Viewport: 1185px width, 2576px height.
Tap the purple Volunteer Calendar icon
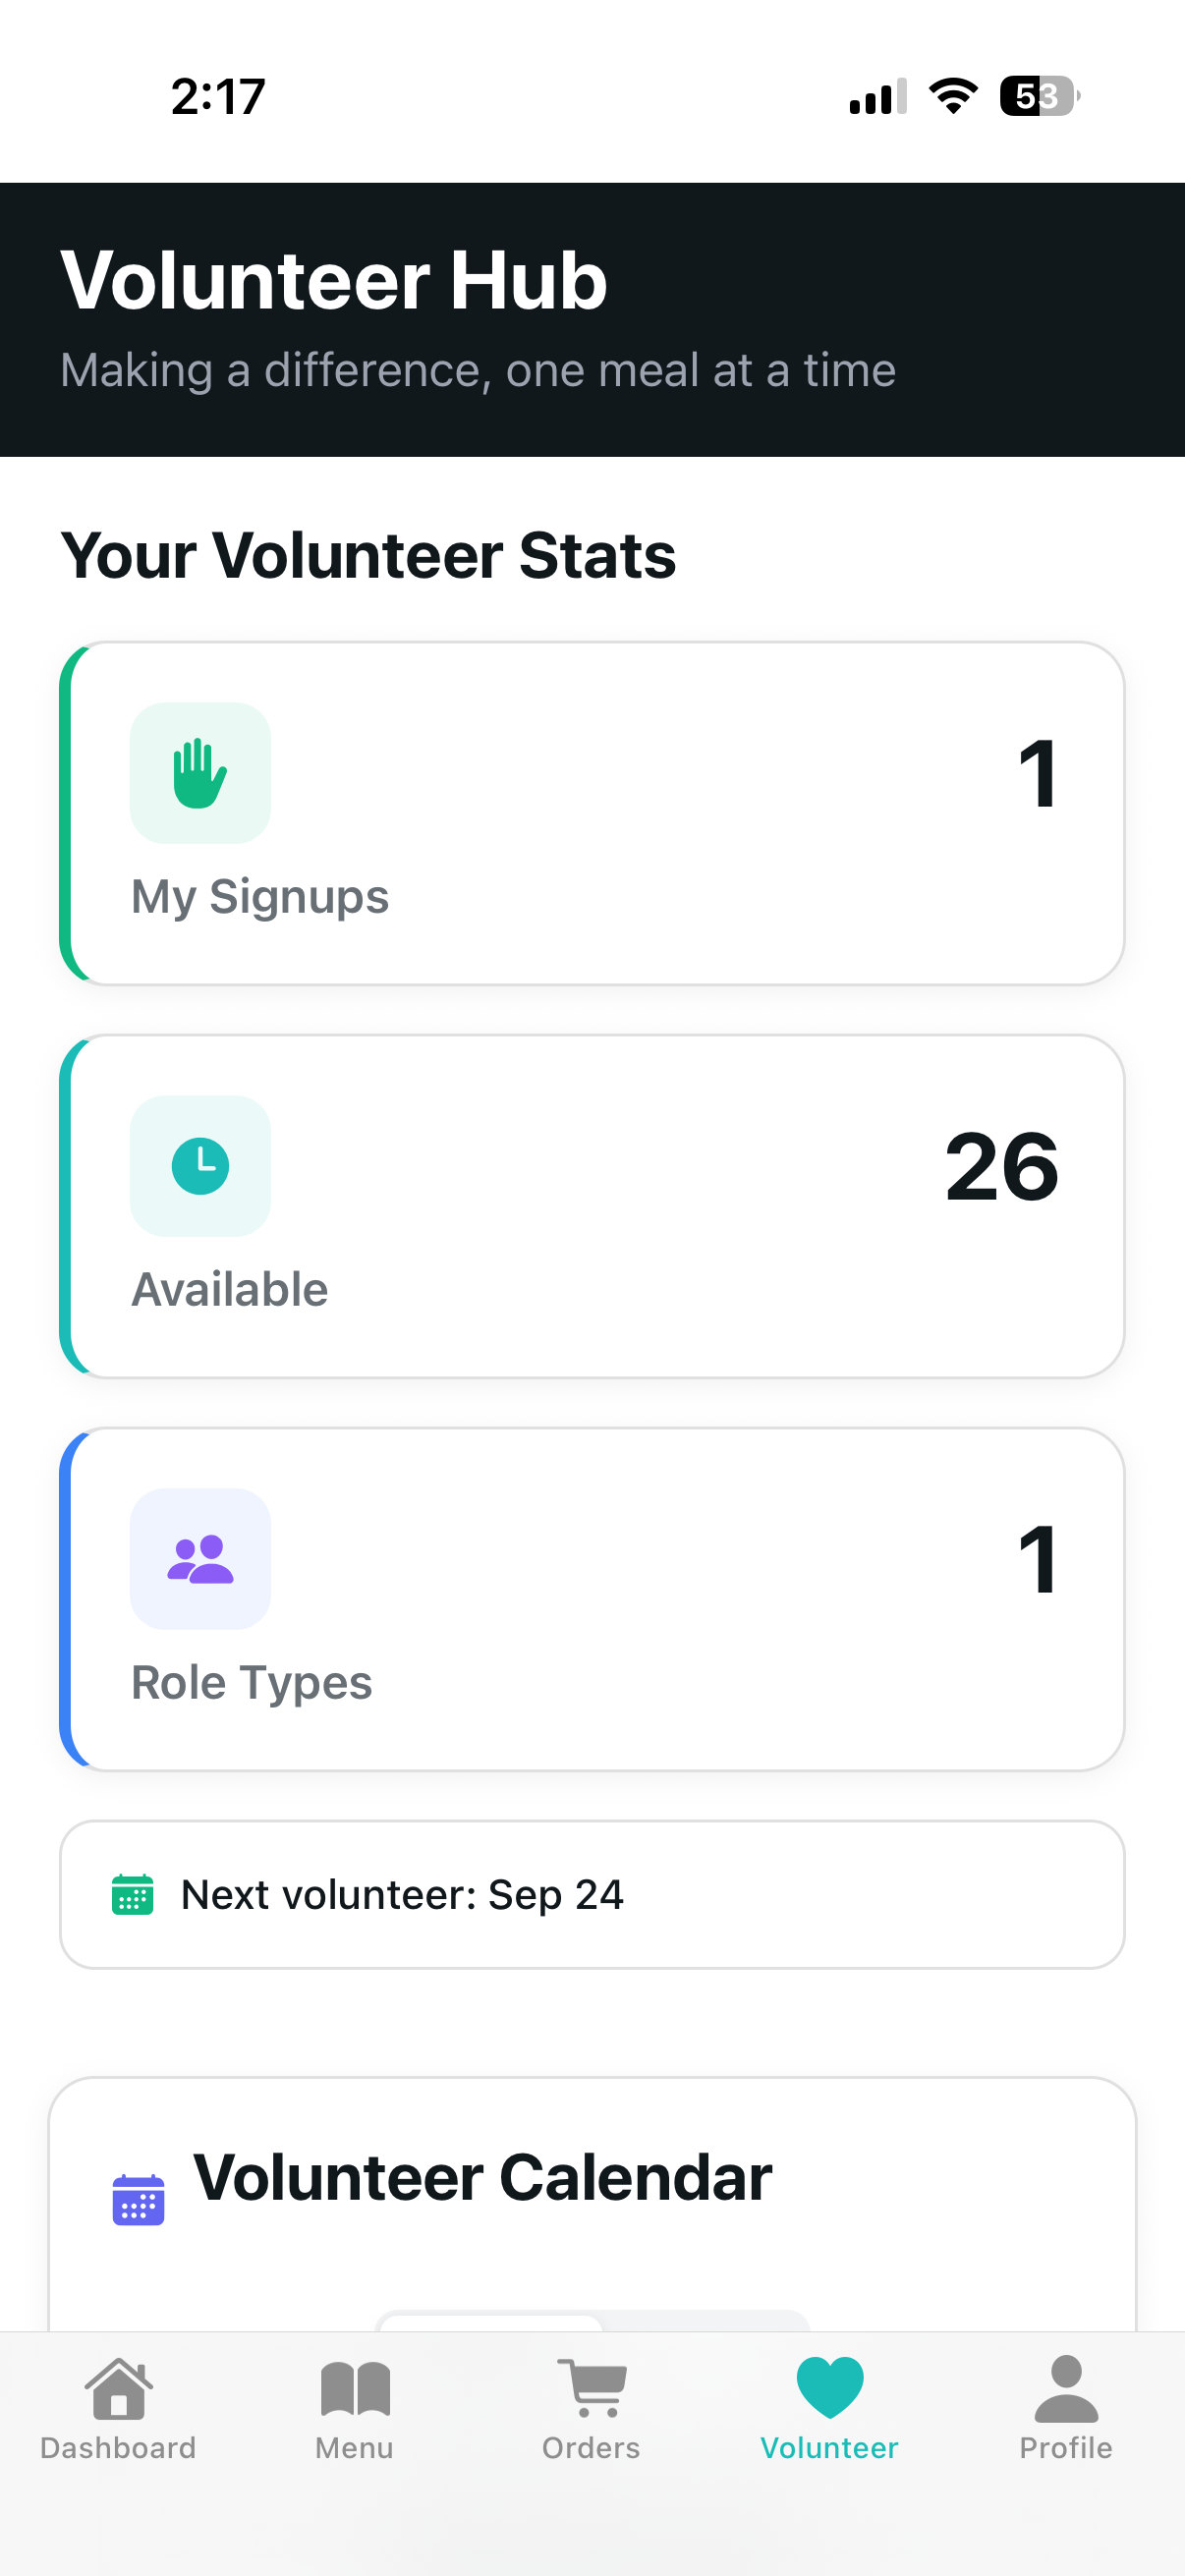[x=138, y=2199]
